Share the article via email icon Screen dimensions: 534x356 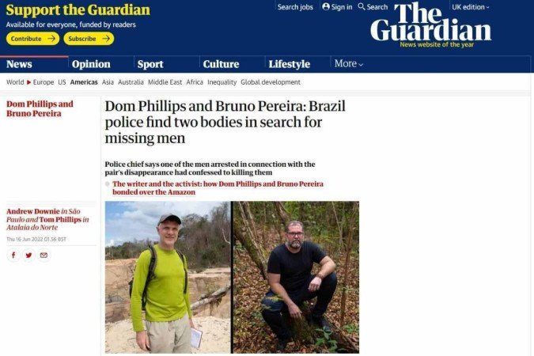(x=44, y=256)
